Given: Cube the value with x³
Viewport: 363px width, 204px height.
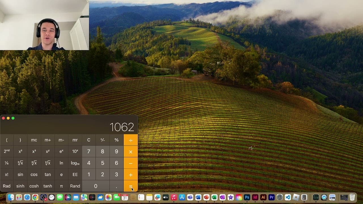Looking at the screenshot, I should tap(34, 152).
